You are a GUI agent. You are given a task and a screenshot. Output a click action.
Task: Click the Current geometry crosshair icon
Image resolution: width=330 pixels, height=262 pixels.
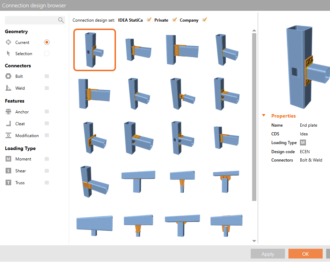8,42
